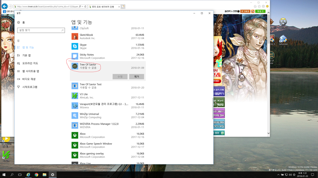Select 'WIZVERA Process Manager 1,0,2,8' text

tap(99, 124)
